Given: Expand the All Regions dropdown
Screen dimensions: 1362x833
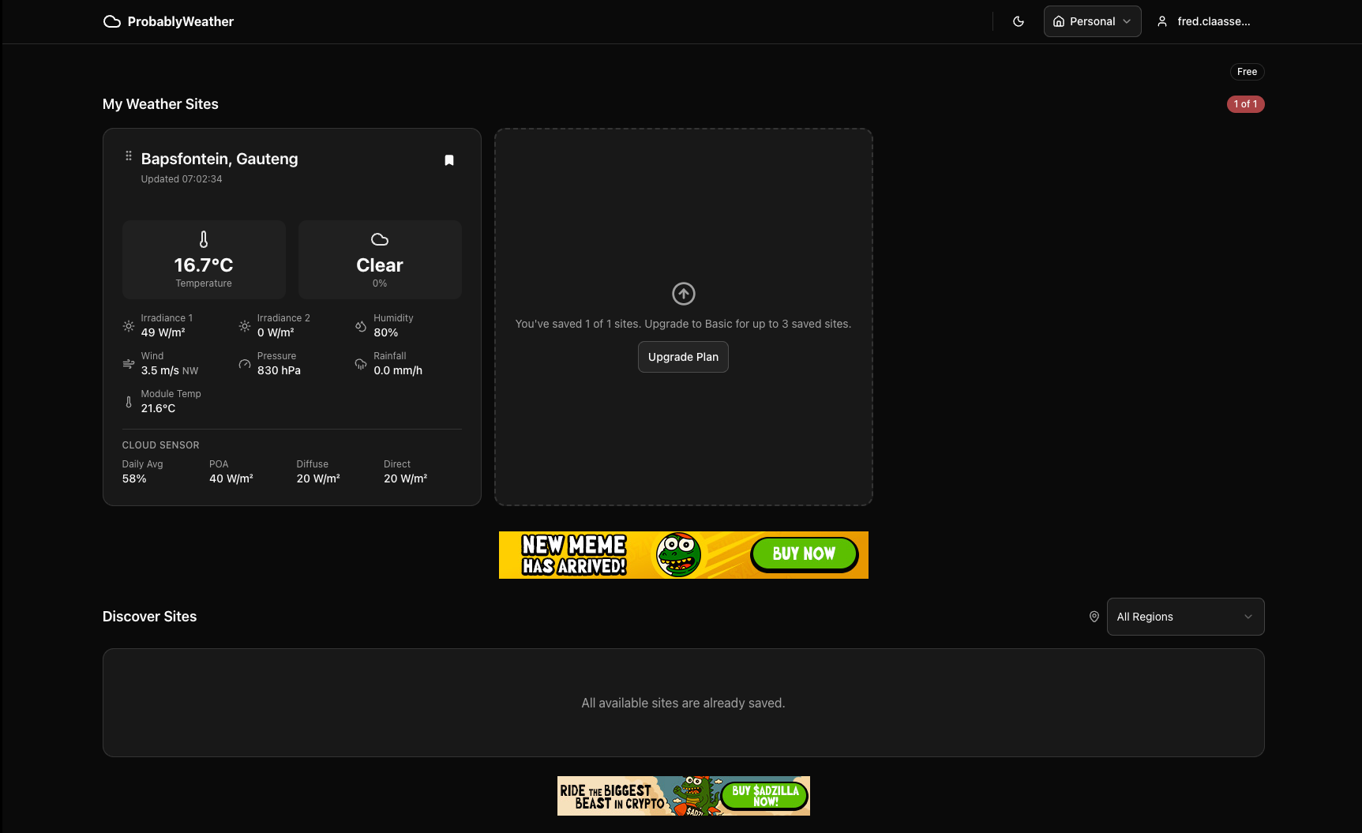Looking at the screenshot, I should (1184, 617).
